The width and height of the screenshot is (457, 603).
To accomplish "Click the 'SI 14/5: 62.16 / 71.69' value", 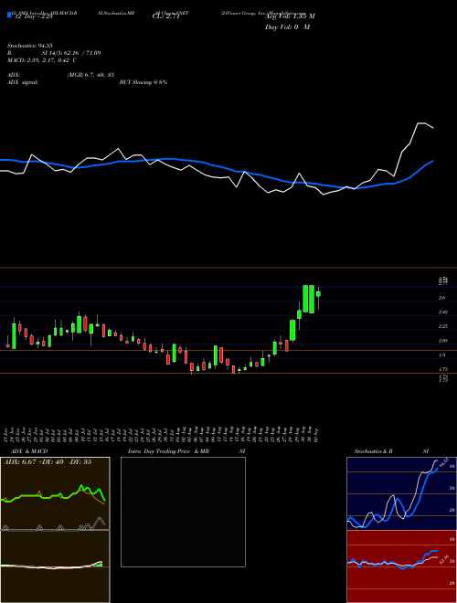I will [71, 53].
